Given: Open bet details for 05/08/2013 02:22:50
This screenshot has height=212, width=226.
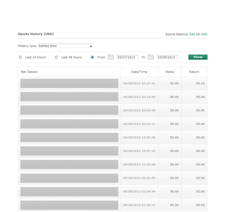Looking at the screenshot, I should click(69, 178).
